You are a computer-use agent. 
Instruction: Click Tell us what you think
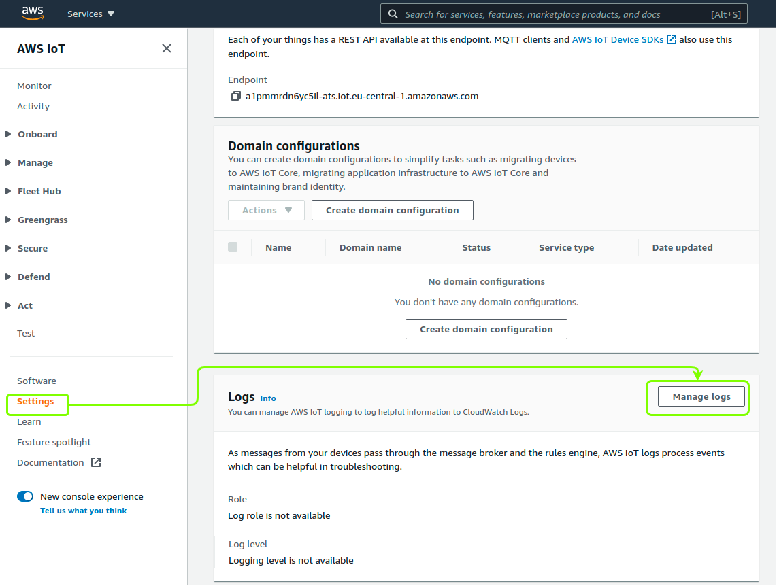(83, 511)
